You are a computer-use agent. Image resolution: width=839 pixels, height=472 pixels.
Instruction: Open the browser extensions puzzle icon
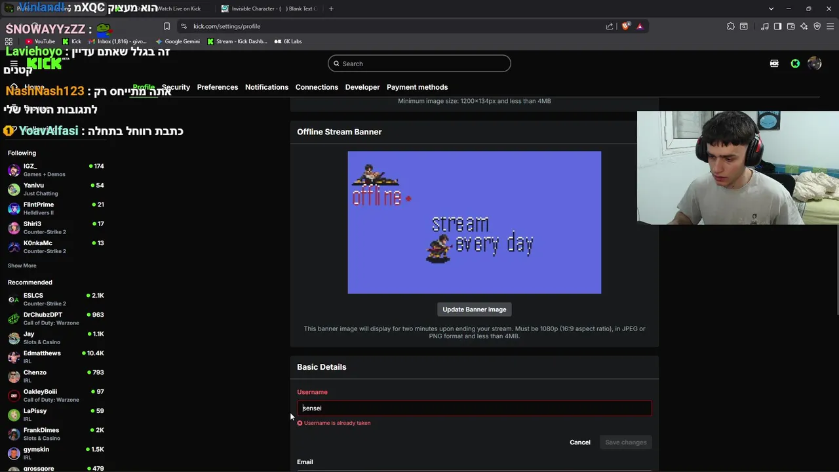coord(731,26)
